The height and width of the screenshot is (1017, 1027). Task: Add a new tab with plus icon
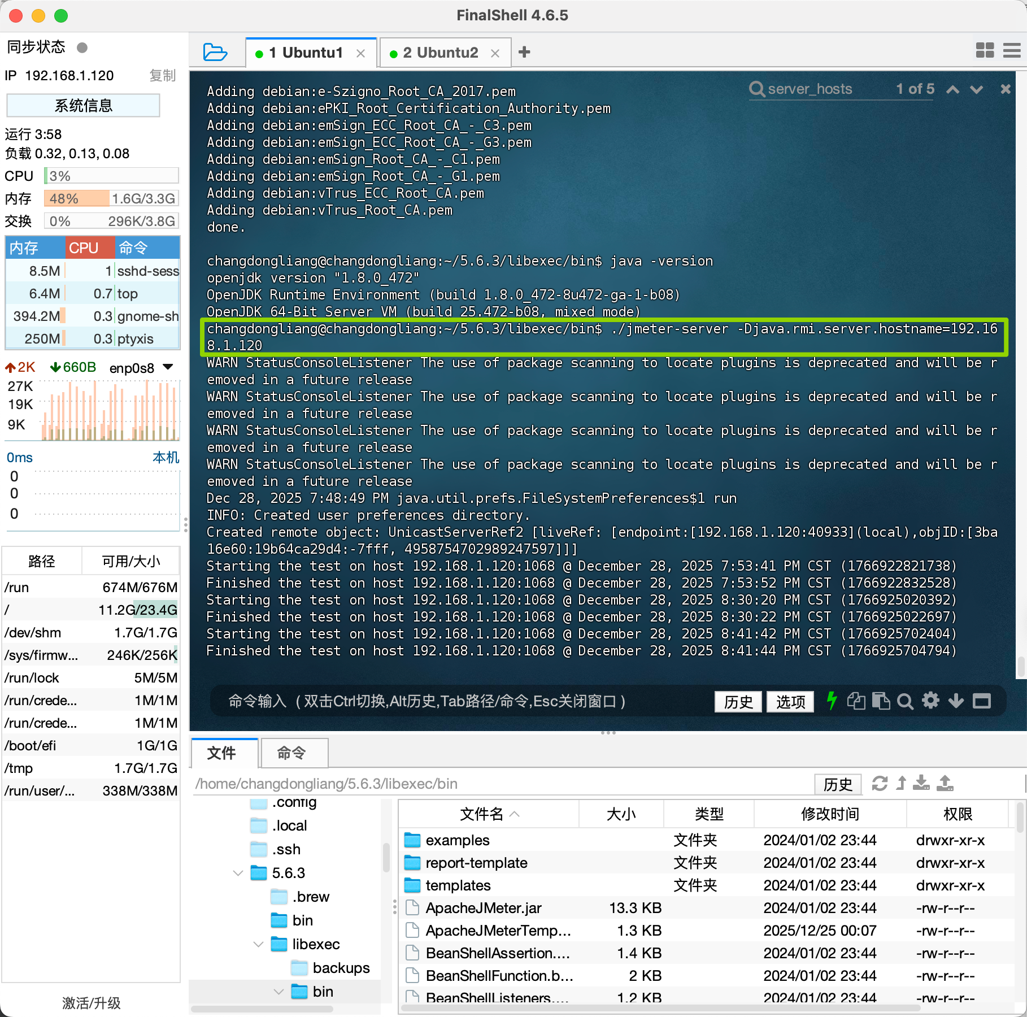point(524,52)
